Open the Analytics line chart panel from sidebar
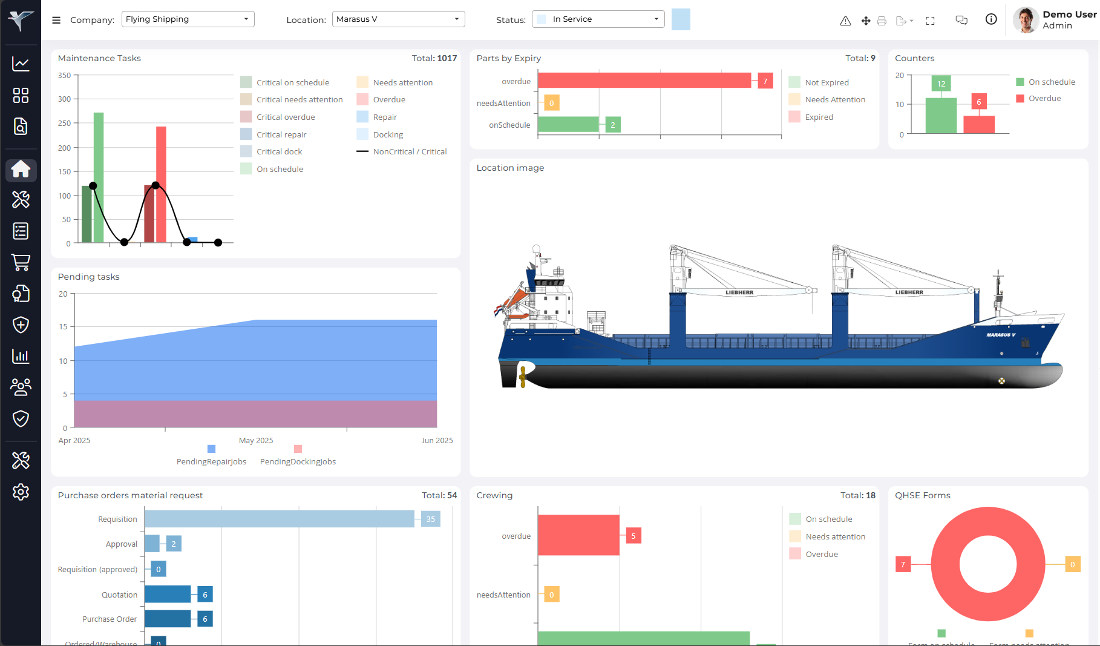 point(21,64)
